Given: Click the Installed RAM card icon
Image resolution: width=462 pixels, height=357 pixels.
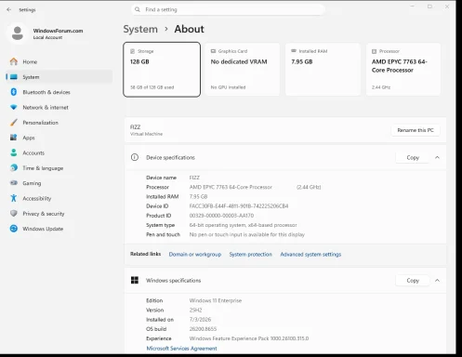Looking at the screenshot, I should pyautogui.click(x=294, y=51).
